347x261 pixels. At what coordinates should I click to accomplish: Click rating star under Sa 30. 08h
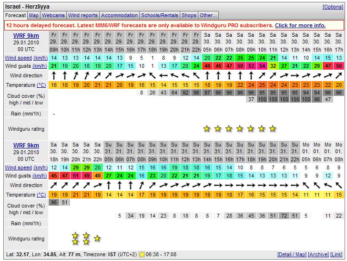(x=240, y=128)
